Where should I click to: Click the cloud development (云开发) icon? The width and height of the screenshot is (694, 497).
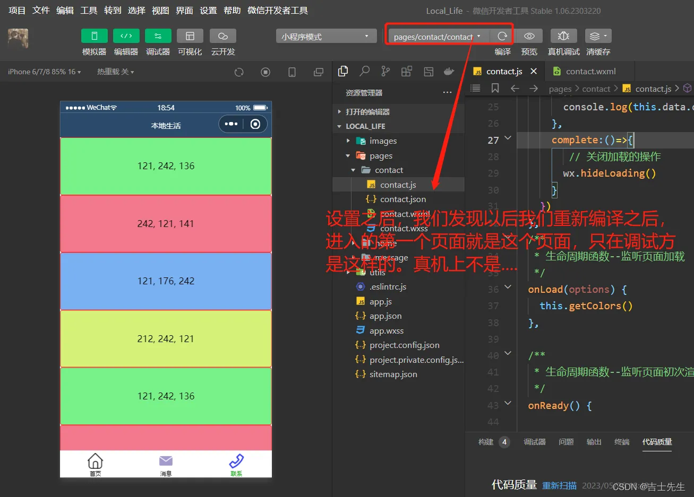pyautogui.click(x=223, y=36)
